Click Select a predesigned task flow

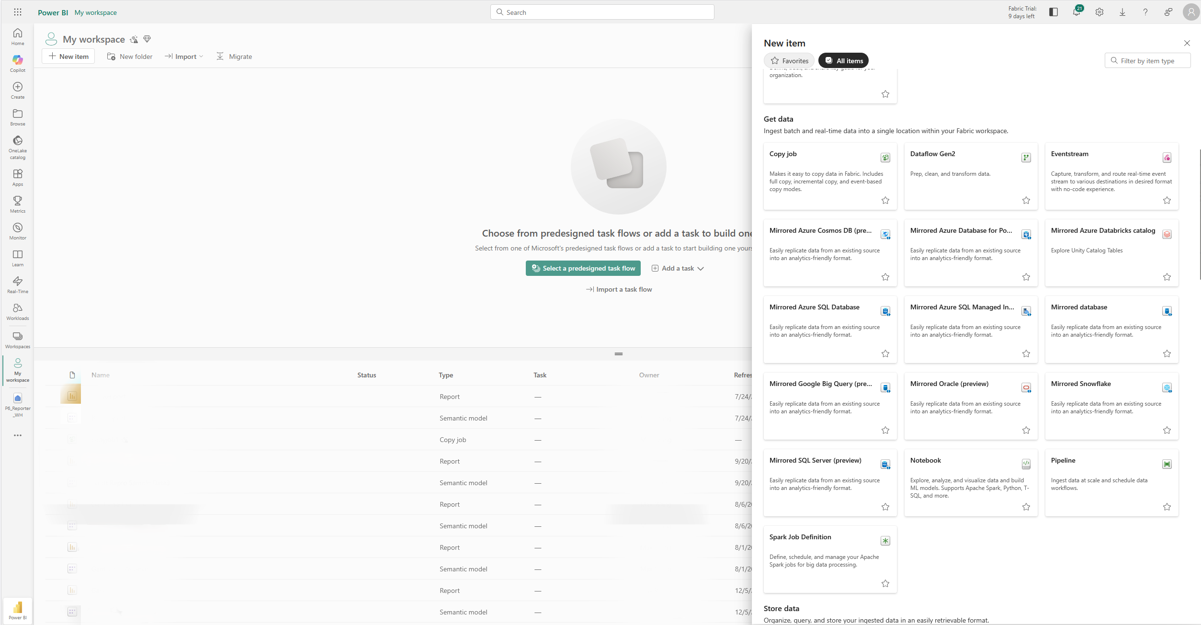[583, 268]
